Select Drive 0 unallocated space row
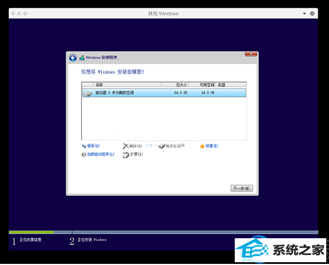 pyautogui.click(x=164, y=93)
